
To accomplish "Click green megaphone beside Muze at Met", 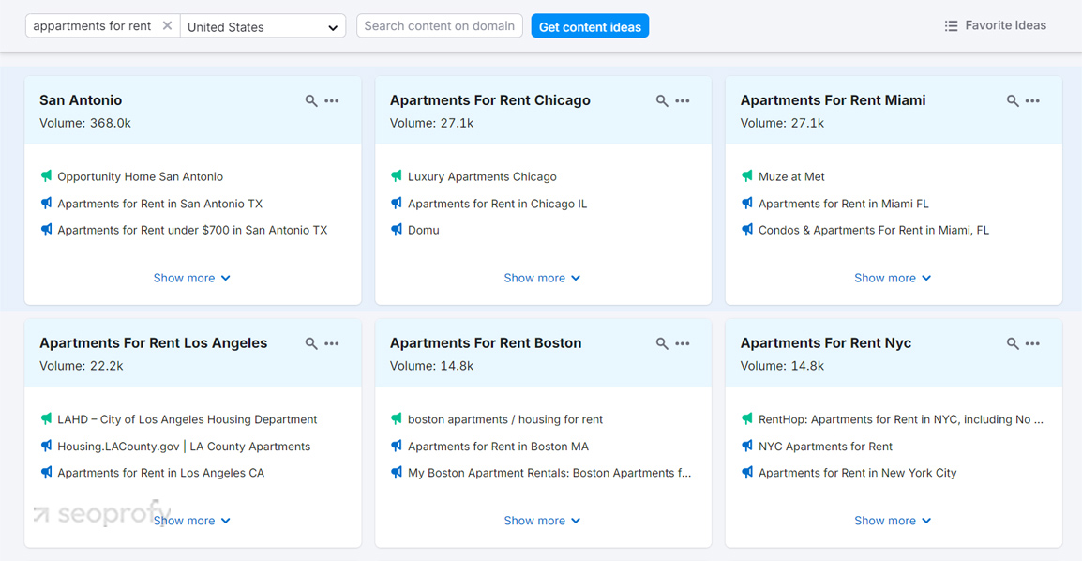I will 746,176.
